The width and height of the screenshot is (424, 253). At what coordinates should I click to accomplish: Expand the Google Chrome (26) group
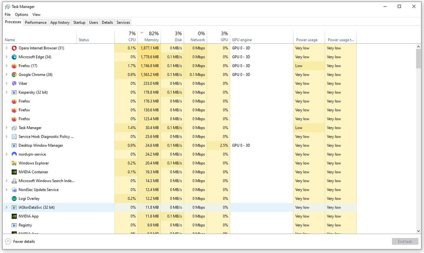pos(6,75)
